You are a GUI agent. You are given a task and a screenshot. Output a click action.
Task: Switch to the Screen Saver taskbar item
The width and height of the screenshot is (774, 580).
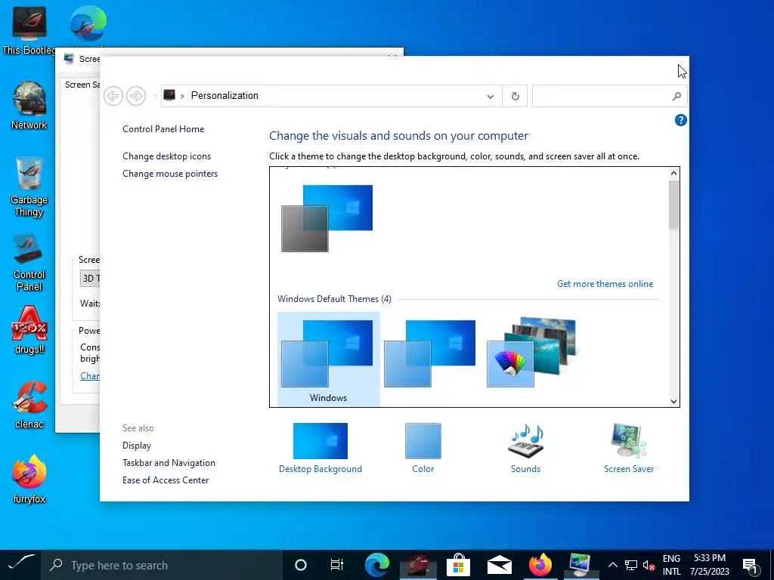[580, 565]
